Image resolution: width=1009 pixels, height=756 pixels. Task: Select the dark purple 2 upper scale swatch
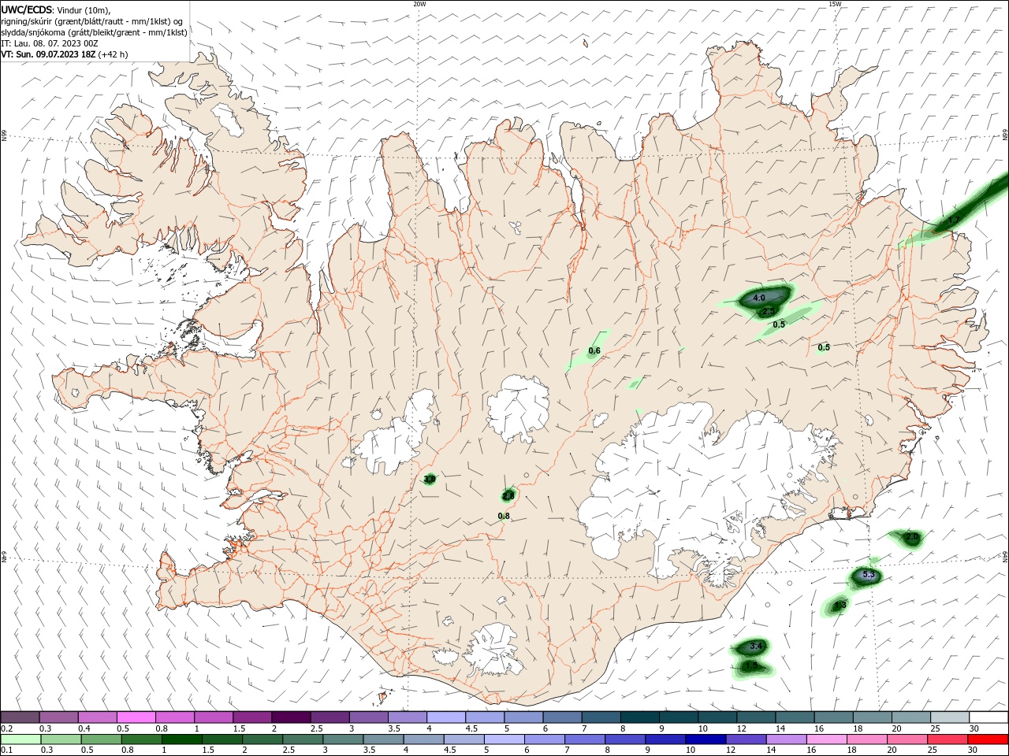pyautogui.click(x=291, y=717)
